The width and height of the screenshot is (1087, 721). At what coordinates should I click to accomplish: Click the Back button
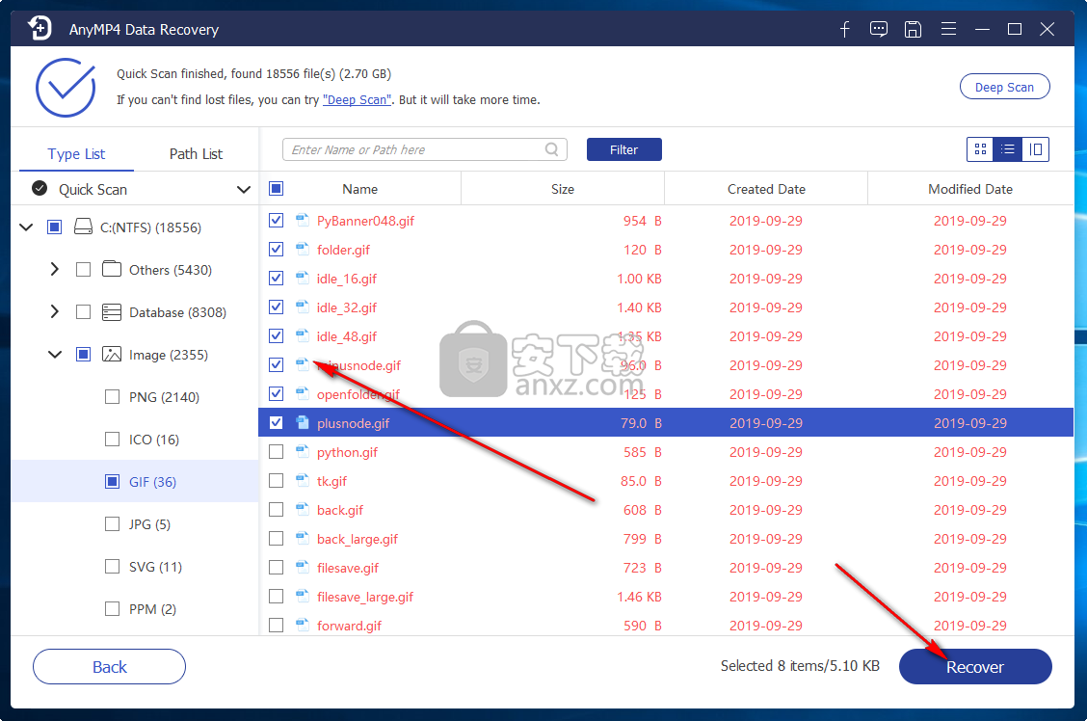click(x=110, y=666)
